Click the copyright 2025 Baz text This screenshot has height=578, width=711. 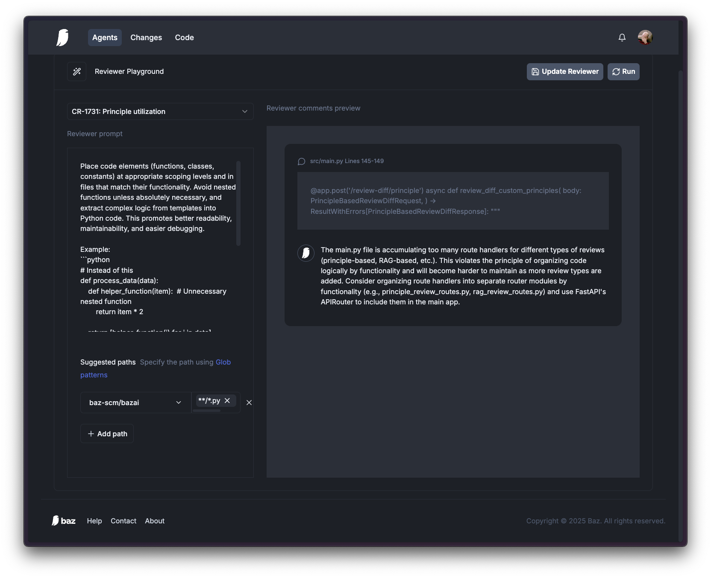pyautogui.click(x=596, y=521)
